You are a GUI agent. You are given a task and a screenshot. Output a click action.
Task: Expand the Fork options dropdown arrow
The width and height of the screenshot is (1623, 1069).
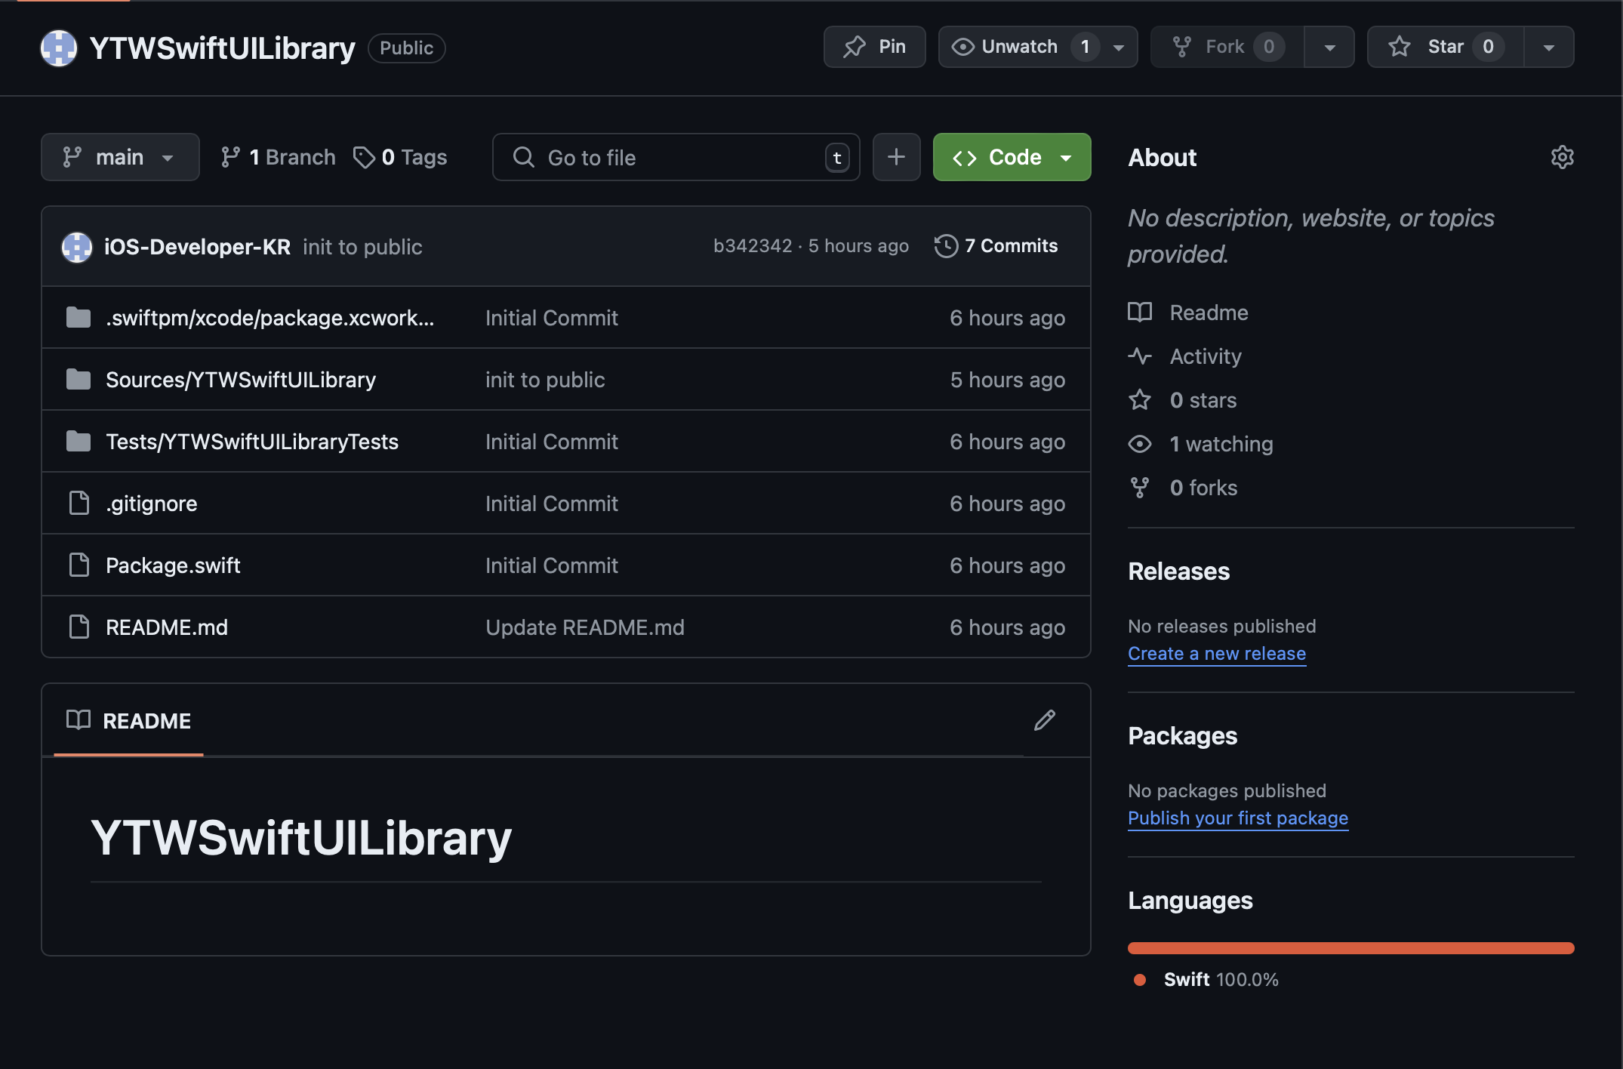1329,47
